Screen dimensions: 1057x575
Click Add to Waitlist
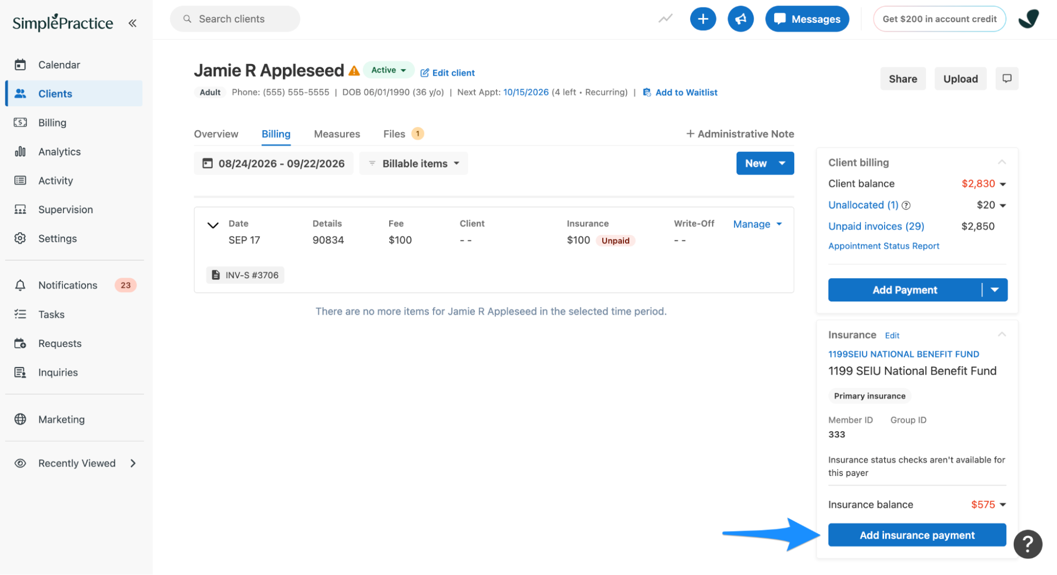click(680, 93)
